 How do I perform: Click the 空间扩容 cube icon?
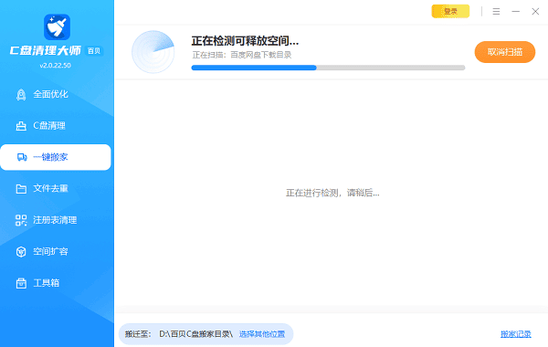(x=21, y=252)
